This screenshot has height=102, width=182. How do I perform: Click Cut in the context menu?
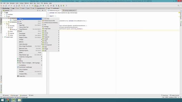[x=30, y=21]
